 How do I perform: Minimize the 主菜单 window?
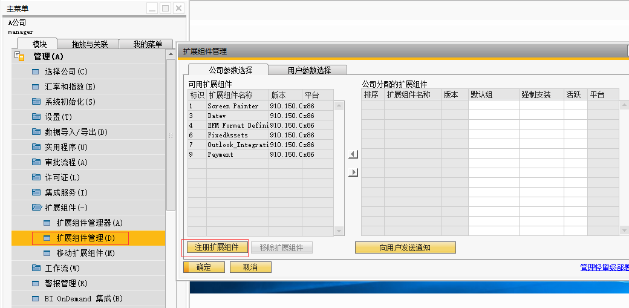[152, 8]
